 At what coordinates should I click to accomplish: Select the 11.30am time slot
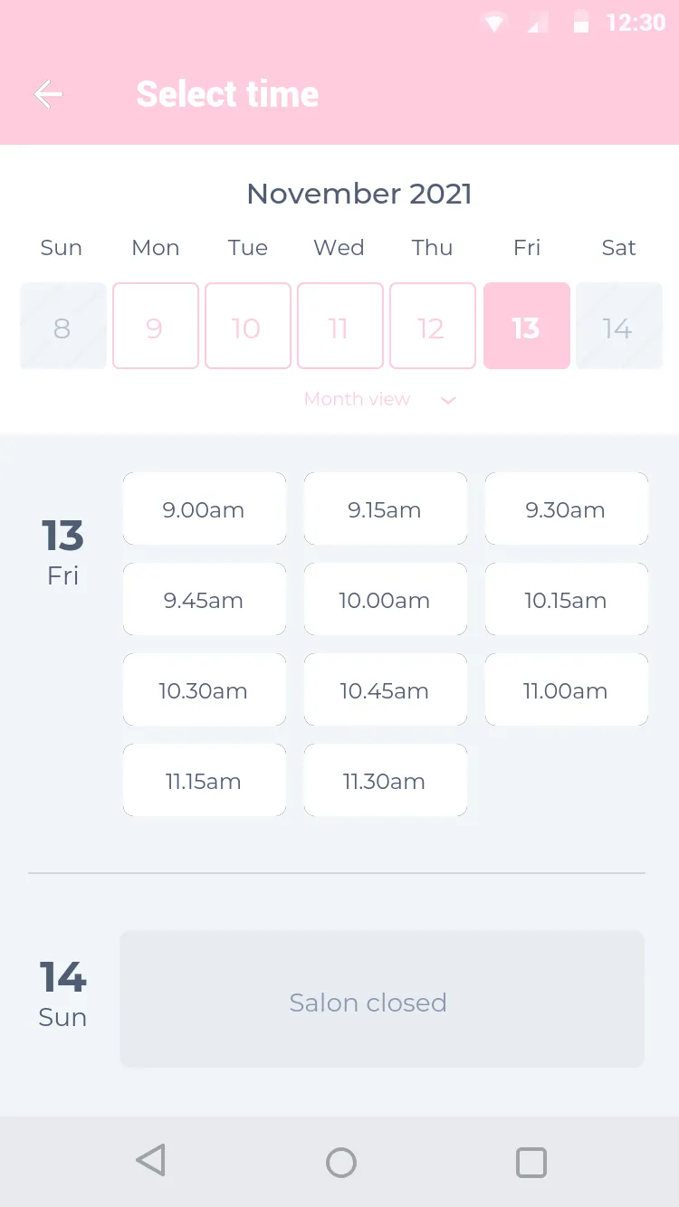[x=386, y=780]
